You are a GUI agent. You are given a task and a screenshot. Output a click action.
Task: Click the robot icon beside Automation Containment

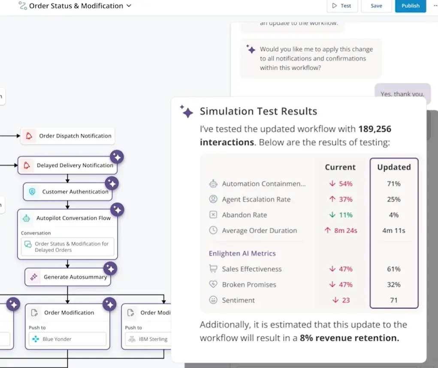(x=213, y=183)
